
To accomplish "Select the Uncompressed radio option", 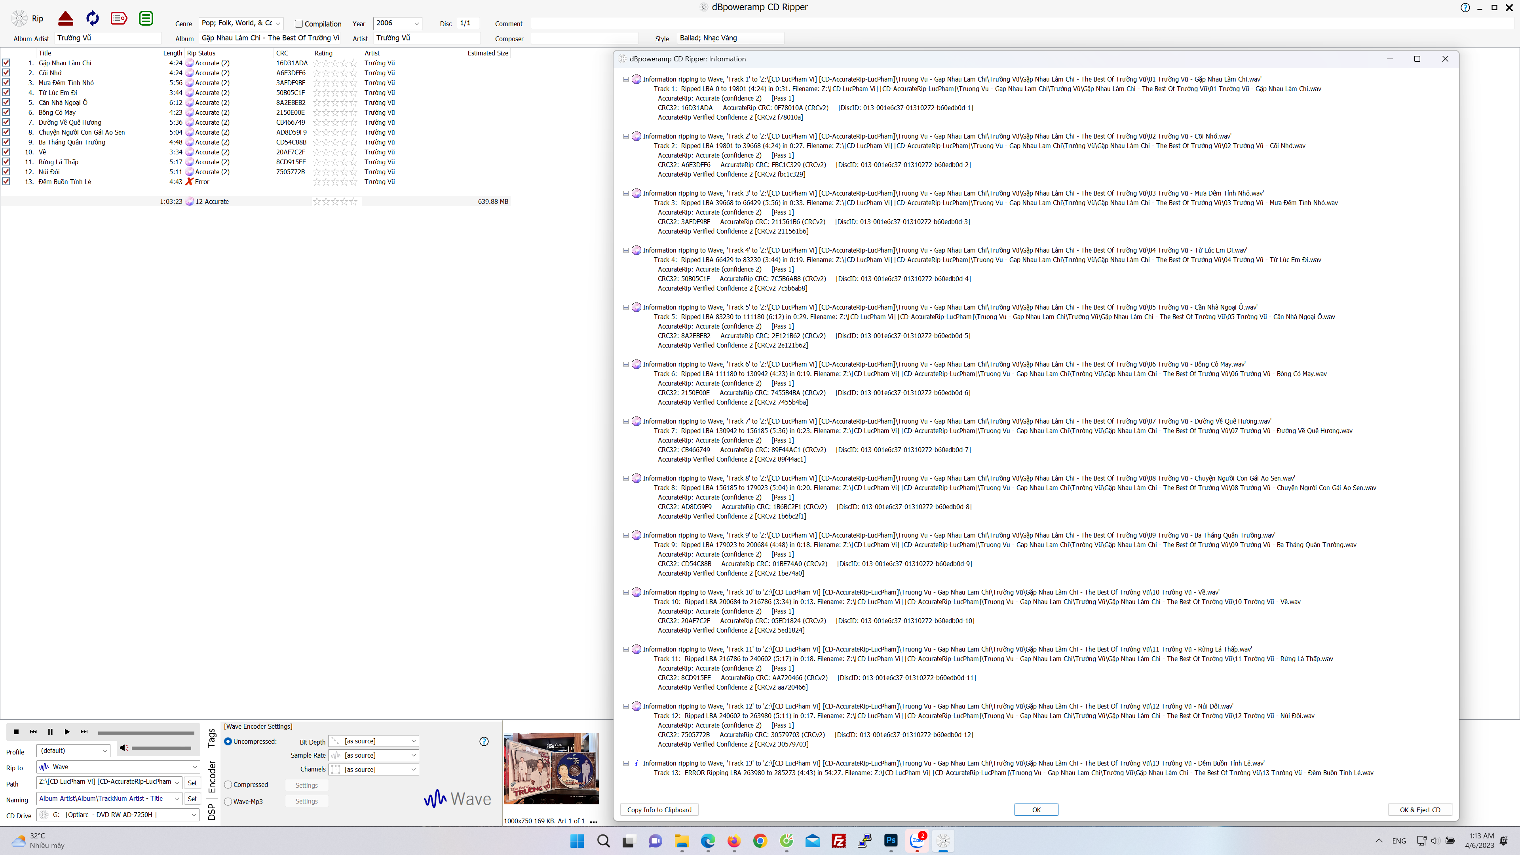I will [228, 742].
